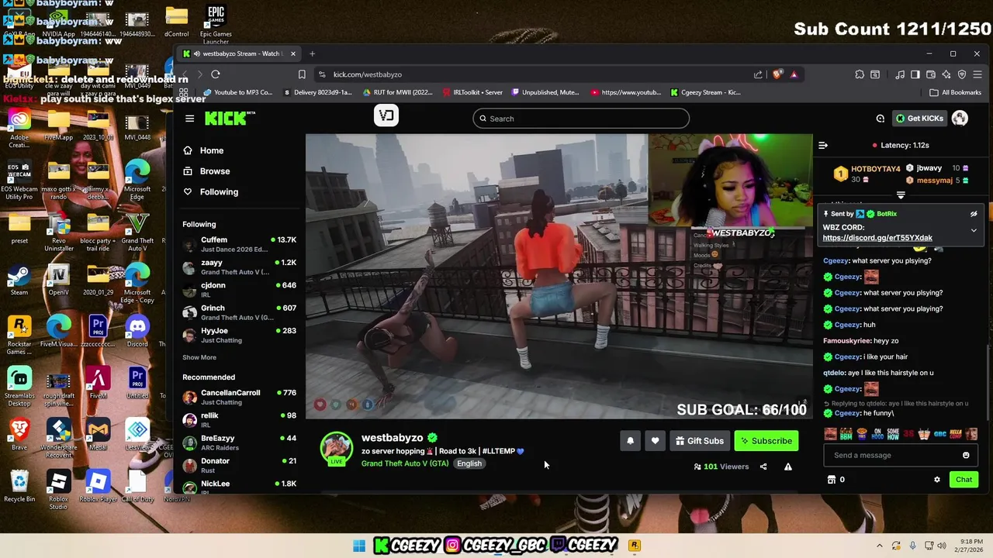Toggle the notification bell for westbabyzo

630,441
